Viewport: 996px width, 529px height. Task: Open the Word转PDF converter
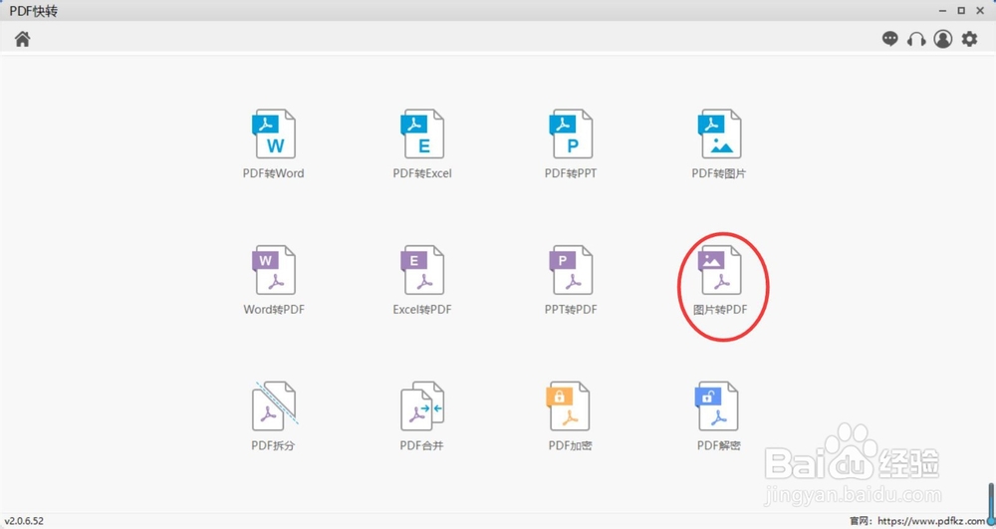(x=274, y=280)
